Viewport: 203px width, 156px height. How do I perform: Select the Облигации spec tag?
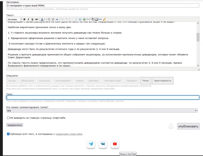[27, 81]
